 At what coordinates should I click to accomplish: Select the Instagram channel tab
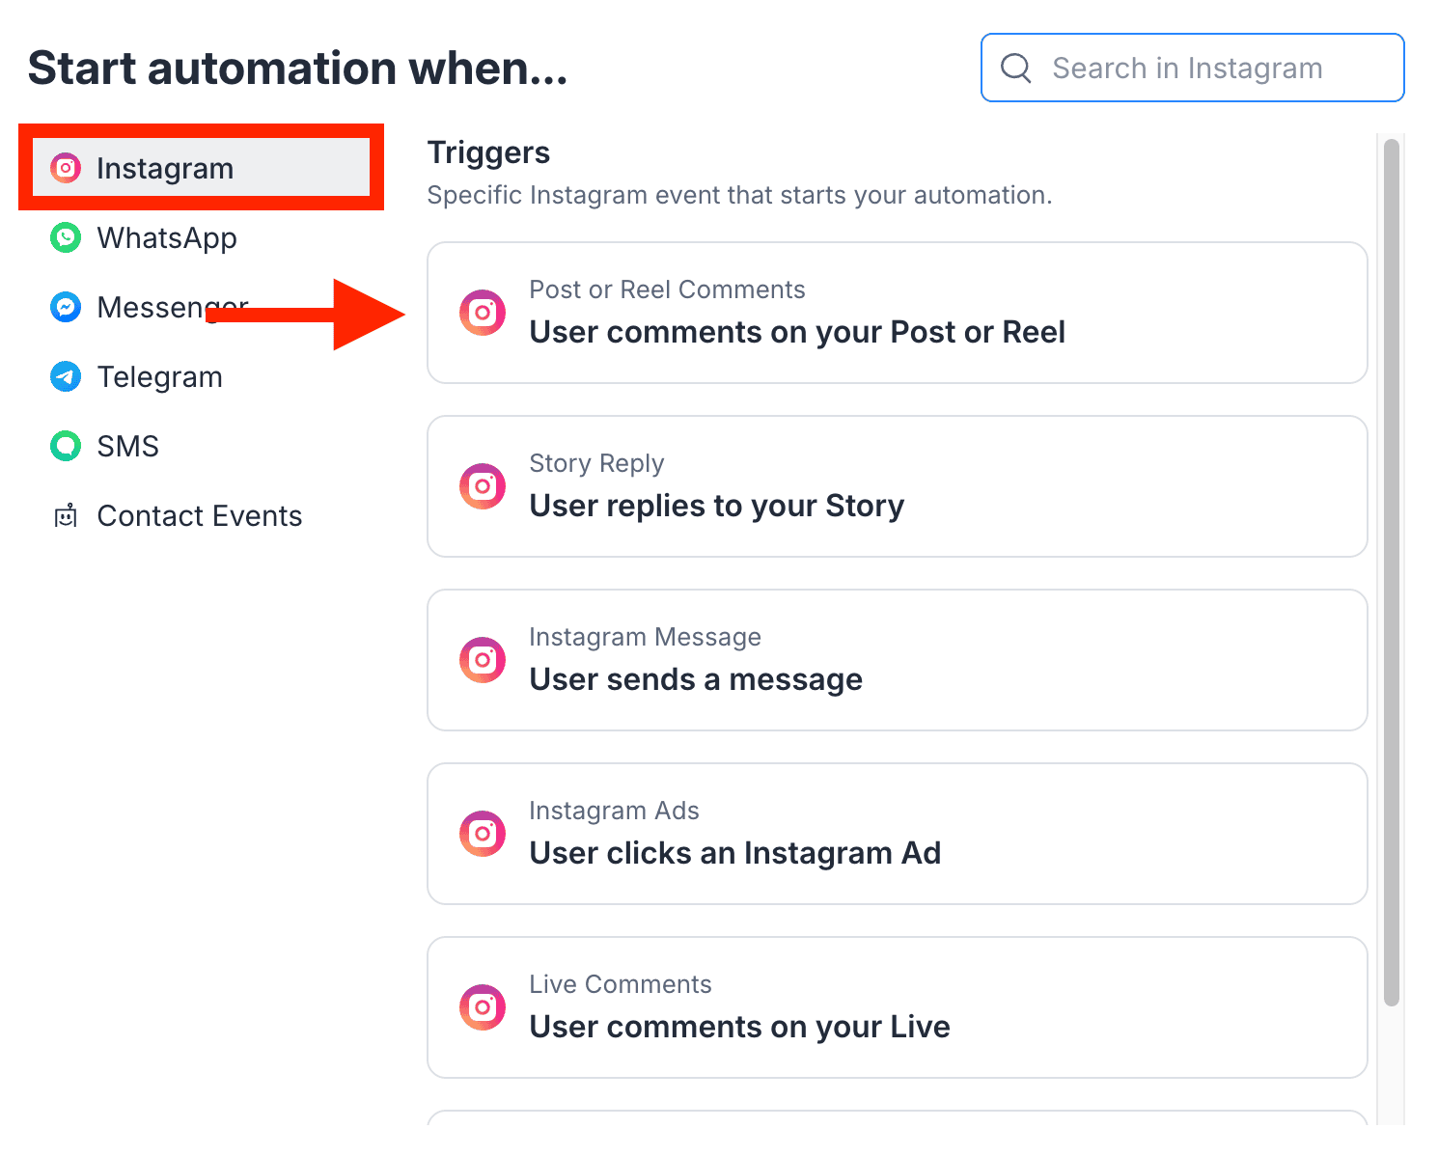[x=165, y=169]
